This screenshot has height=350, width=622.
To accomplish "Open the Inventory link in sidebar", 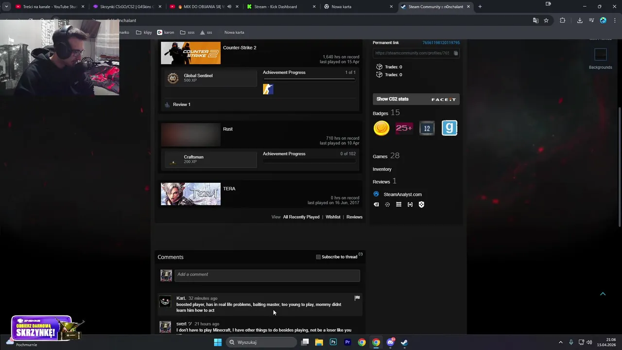I will [x=382, y=169].
